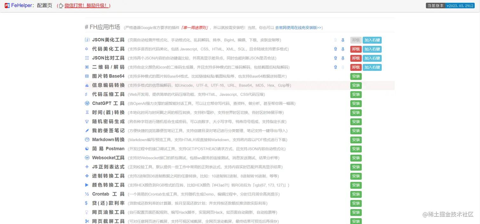Click the JS正则表达式 plus icon
480x224 pixels.
[87, 167]
